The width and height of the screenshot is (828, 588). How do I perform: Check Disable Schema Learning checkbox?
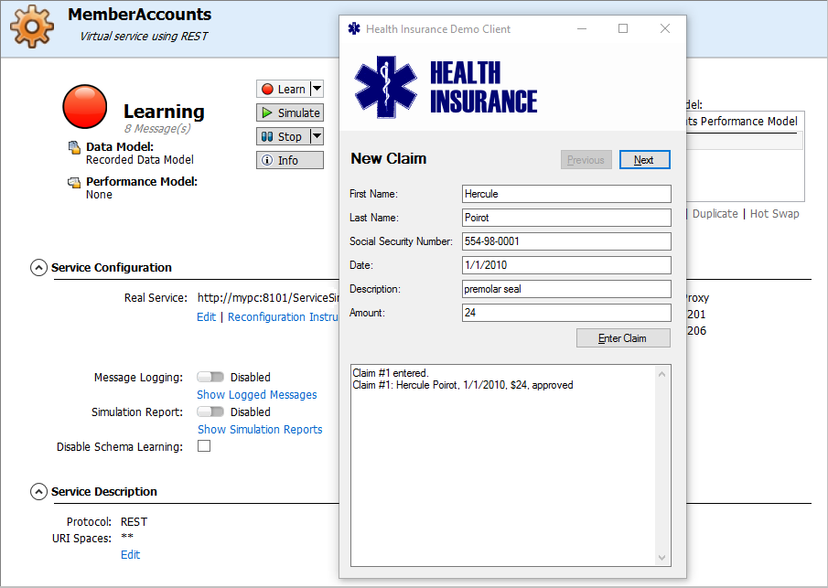[x=204, y=446]
